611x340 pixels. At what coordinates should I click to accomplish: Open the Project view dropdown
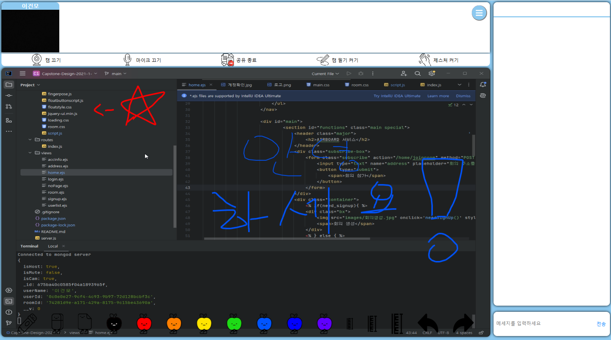(30, 85)
